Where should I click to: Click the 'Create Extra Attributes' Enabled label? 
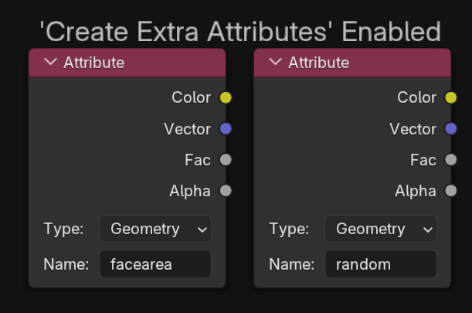click(240, 32)
